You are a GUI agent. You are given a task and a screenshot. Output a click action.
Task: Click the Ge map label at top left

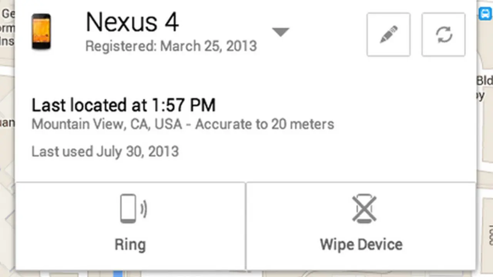click(7, 14)
